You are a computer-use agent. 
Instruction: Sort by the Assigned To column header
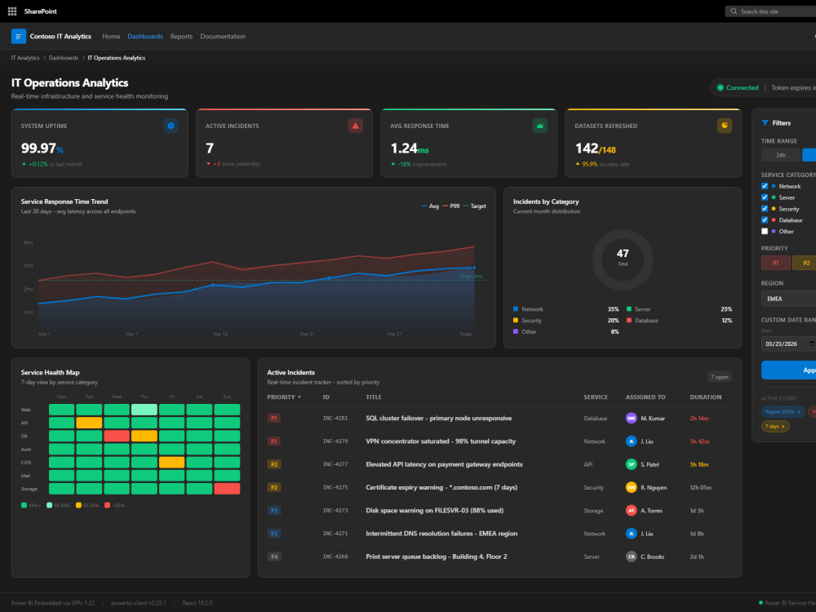[645, 397]
